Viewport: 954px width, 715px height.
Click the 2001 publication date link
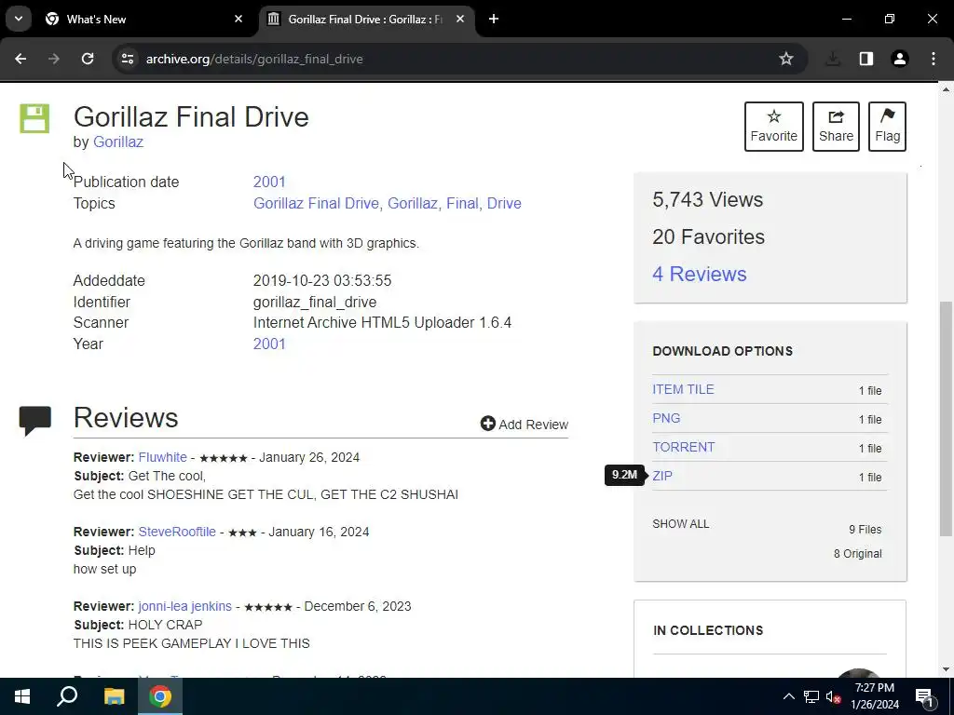269,182
